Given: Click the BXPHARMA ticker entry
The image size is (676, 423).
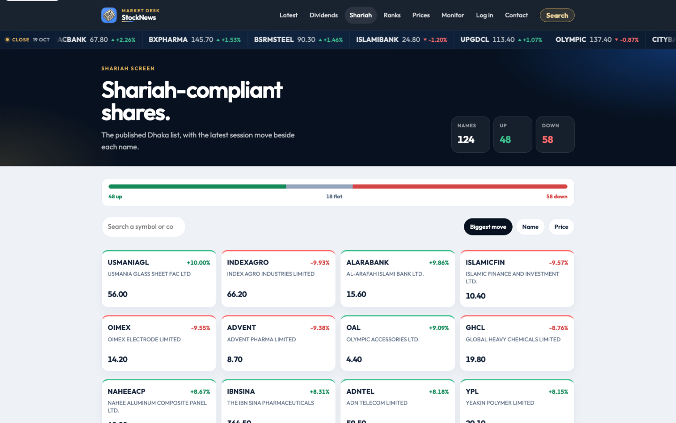Looking at the screenshot, I should (194, 39).
